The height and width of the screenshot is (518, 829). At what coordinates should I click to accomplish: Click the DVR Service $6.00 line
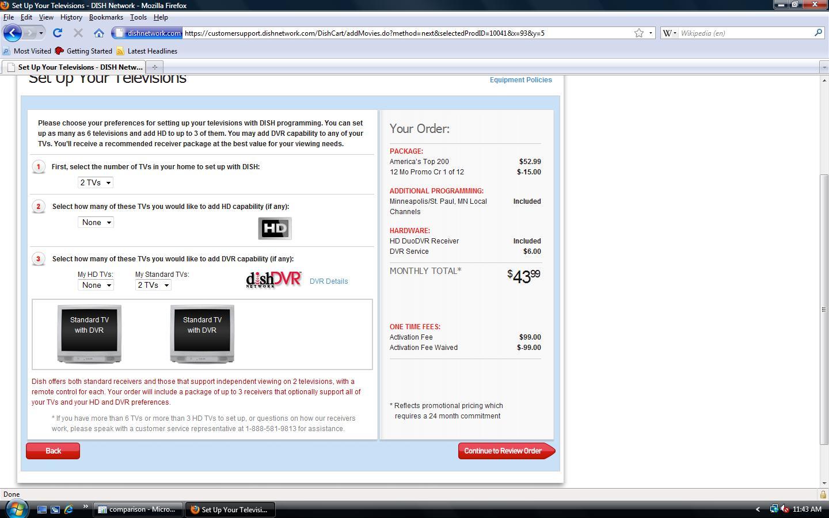[x=465, y=252]
